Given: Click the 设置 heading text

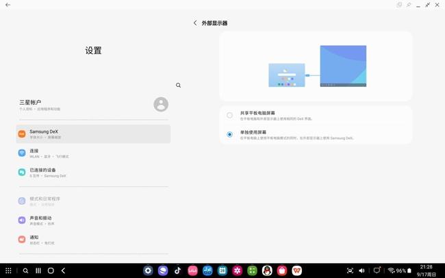Looking at the screenshot, I should (x=93, y=51).
